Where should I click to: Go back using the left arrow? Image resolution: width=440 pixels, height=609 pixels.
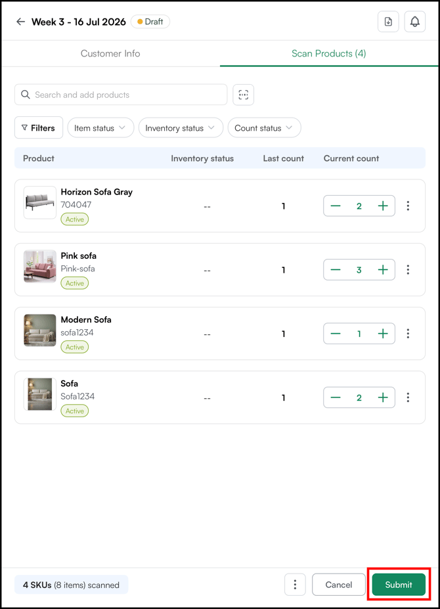coord(20,22)
